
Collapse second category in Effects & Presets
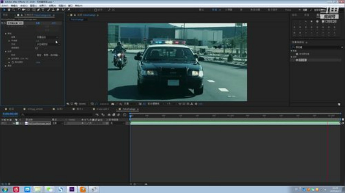click(x=291, y=57)
